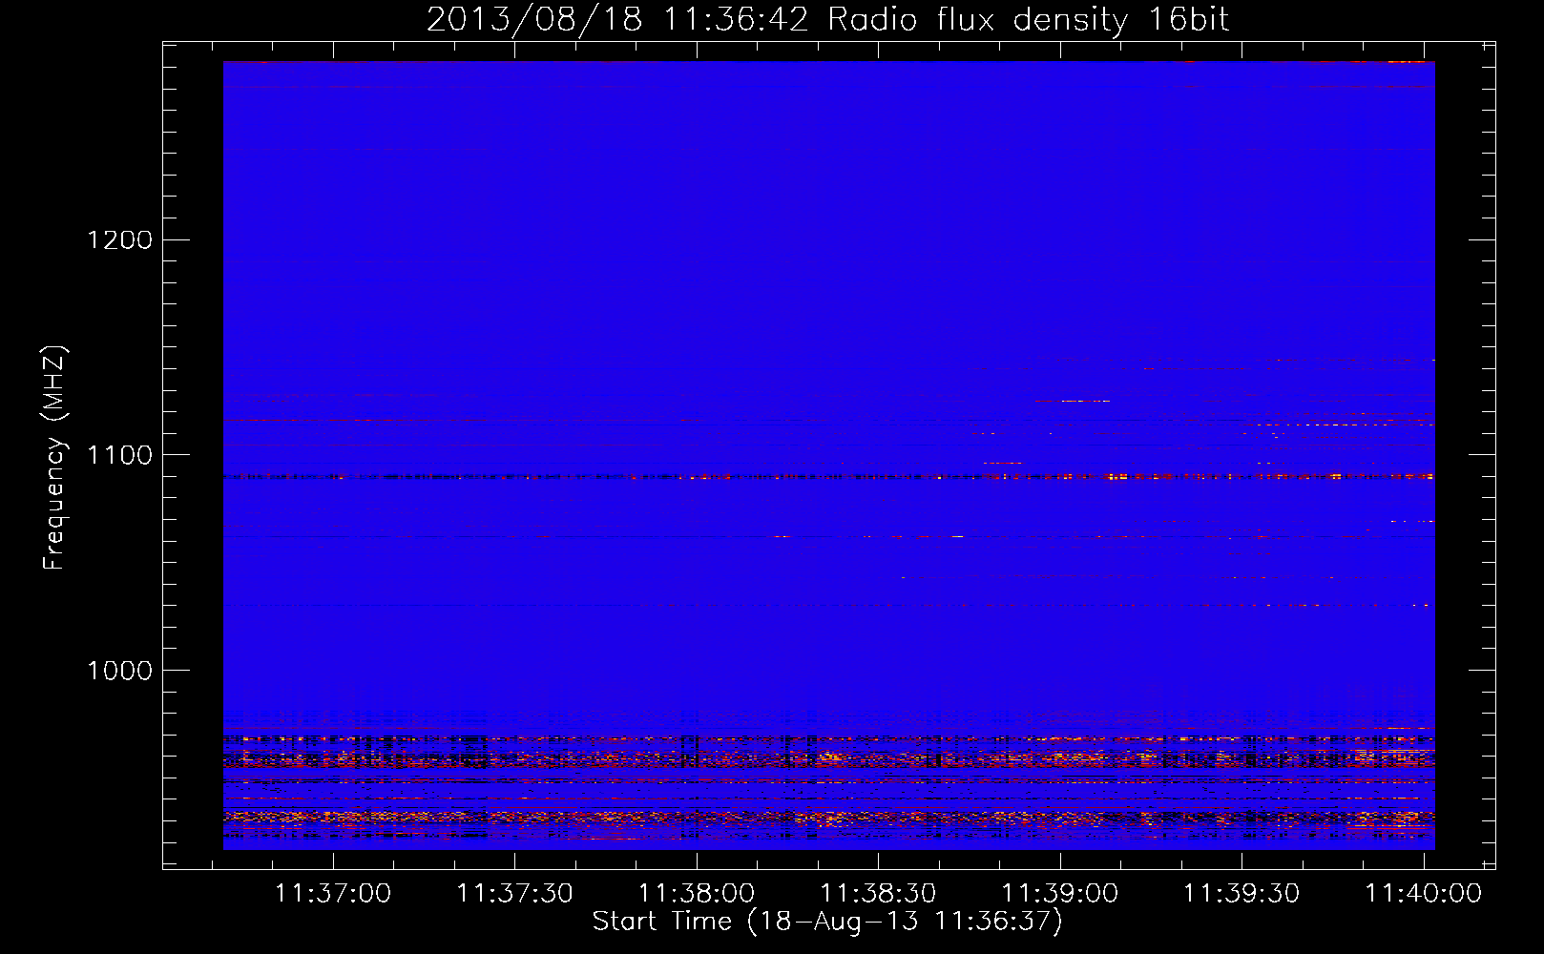Click the 11:37:00 time tick label
Viewport: 1544px width, 954px height.
coord(333,894)
